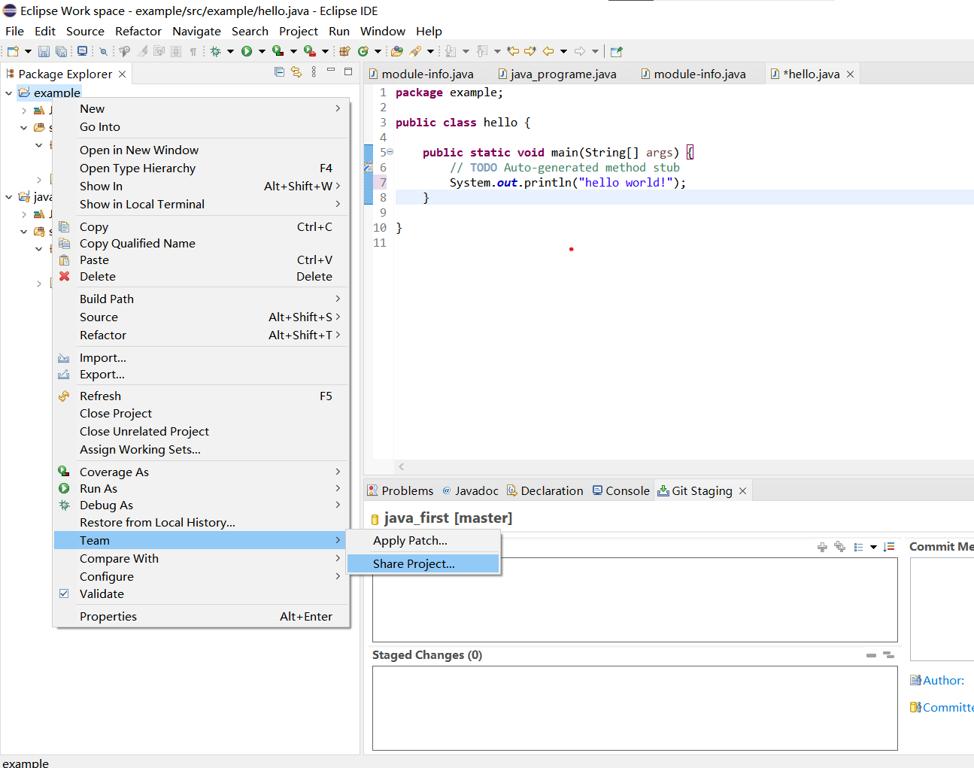Toggle Mark Occurrences in toolbar
Screen dimensions: 974x768
click(142, 51)
